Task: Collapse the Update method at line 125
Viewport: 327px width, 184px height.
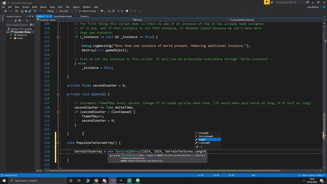Action: (58, 94)
